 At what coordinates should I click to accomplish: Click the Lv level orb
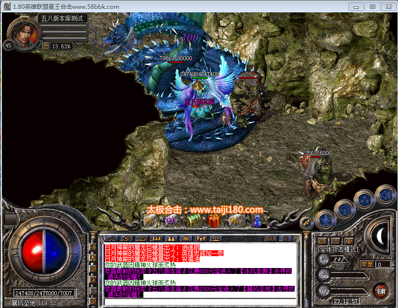click(324, 260)
